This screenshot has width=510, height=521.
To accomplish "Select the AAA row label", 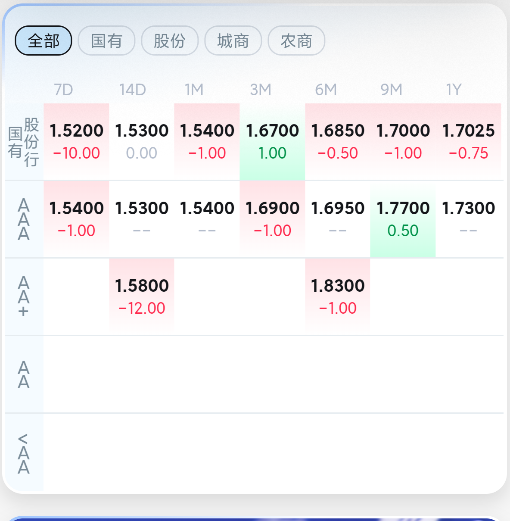I will [x=24, y=219].
